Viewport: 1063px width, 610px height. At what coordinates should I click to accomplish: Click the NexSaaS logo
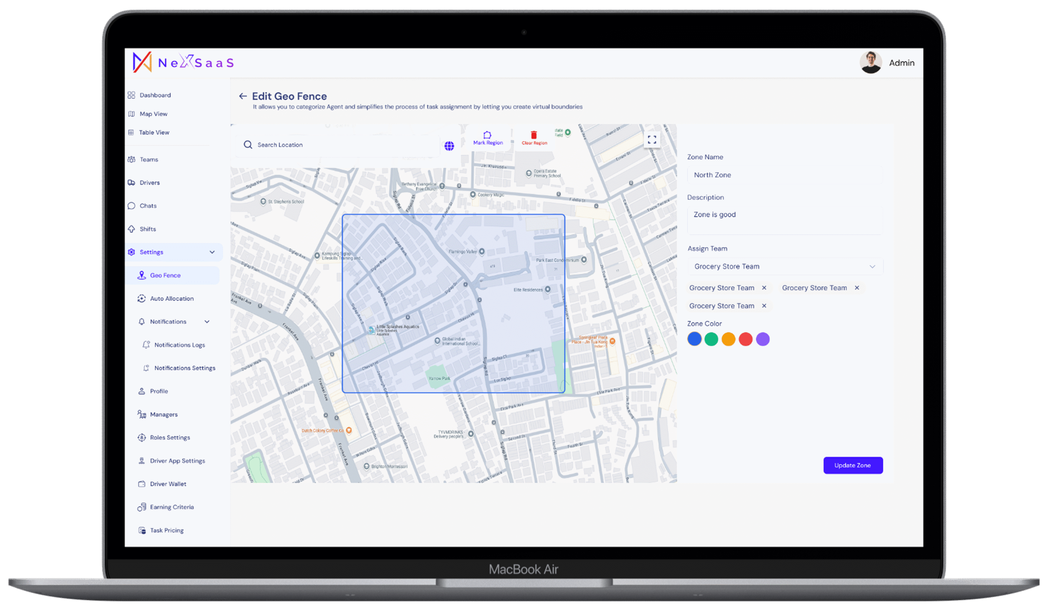click(x=183, y=62)
